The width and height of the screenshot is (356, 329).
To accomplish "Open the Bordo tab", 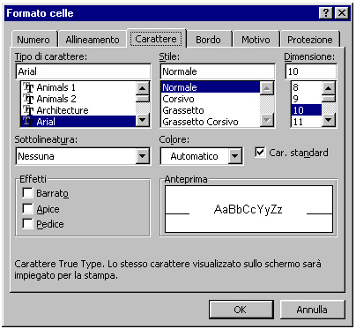I will click(208, 40).
